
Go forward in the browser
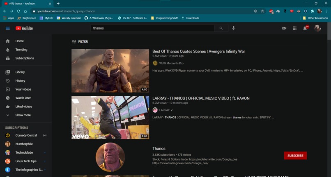pos(11,11)
